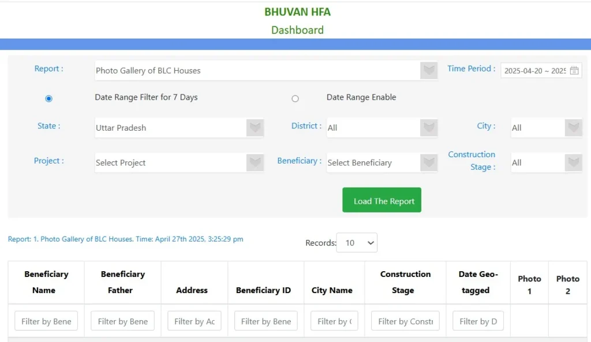
Task: Open the Records per page dropdown
Action: 357,243
